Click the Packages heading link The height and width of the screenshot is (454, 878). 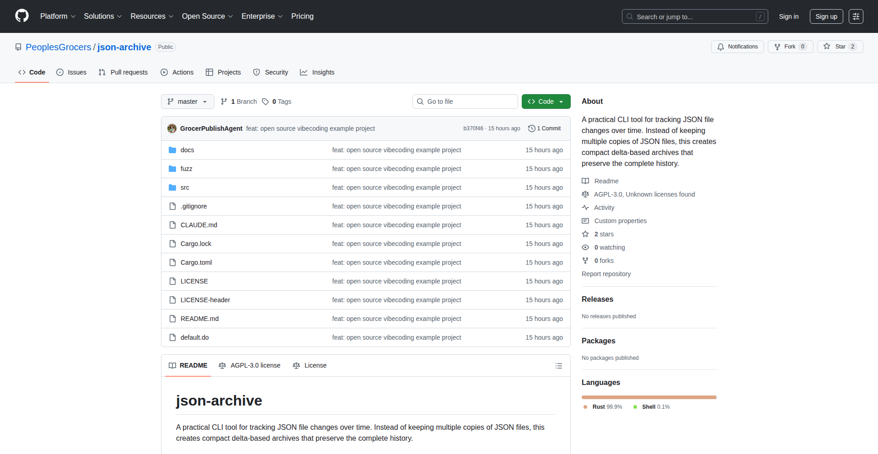598,341
